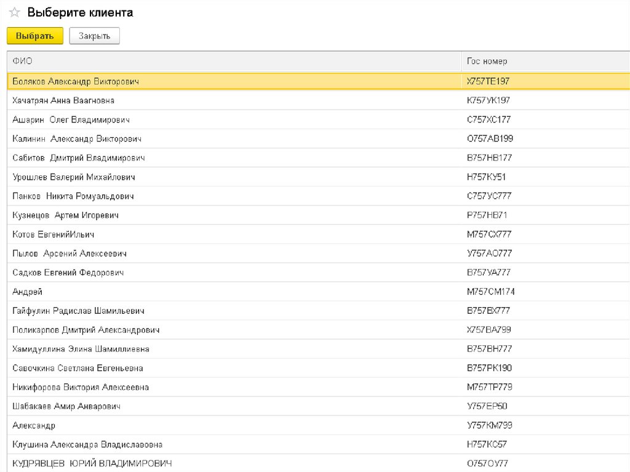Select client Боляков Александр Викторович
Image resolution: width=630 pixels, height=472 pixels.
tap(76, 81)
